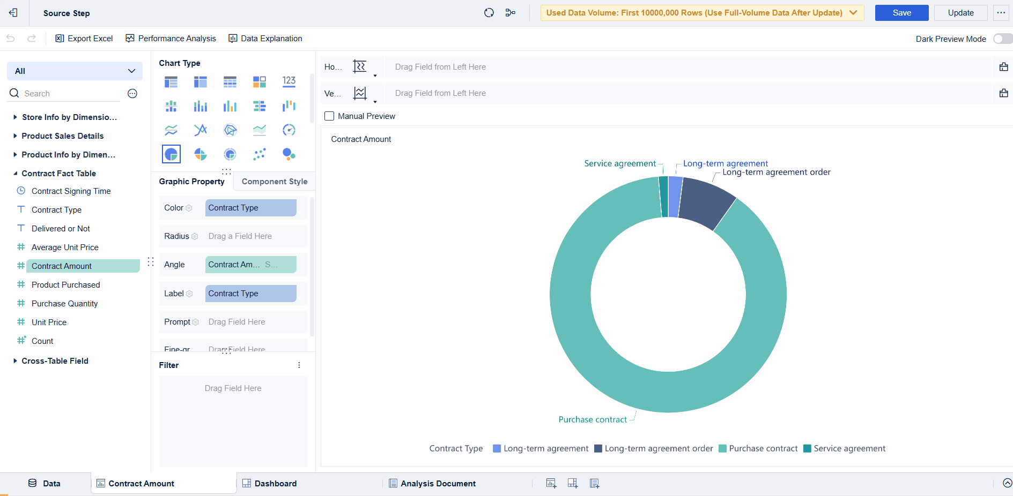Choose the scatter plot chart type
The image size is (1013, 496).
pyautogui.click(x=260, y=154)
